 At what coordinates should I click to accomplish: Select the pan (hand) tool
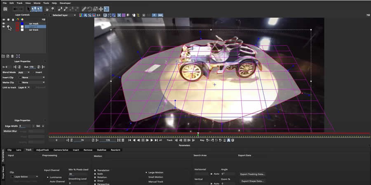pos(47,9)
